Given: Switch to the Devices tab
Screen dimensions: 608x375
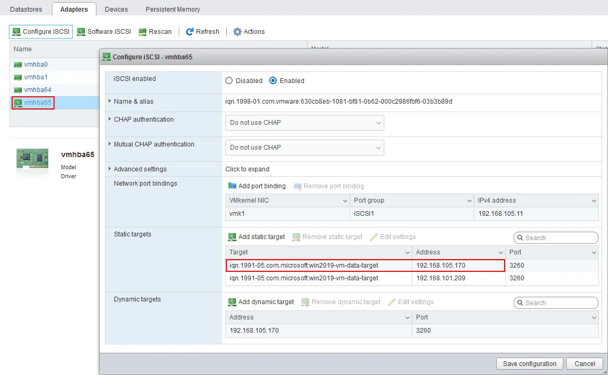Looking at the screenshot, I should click(x=116, y=9).
